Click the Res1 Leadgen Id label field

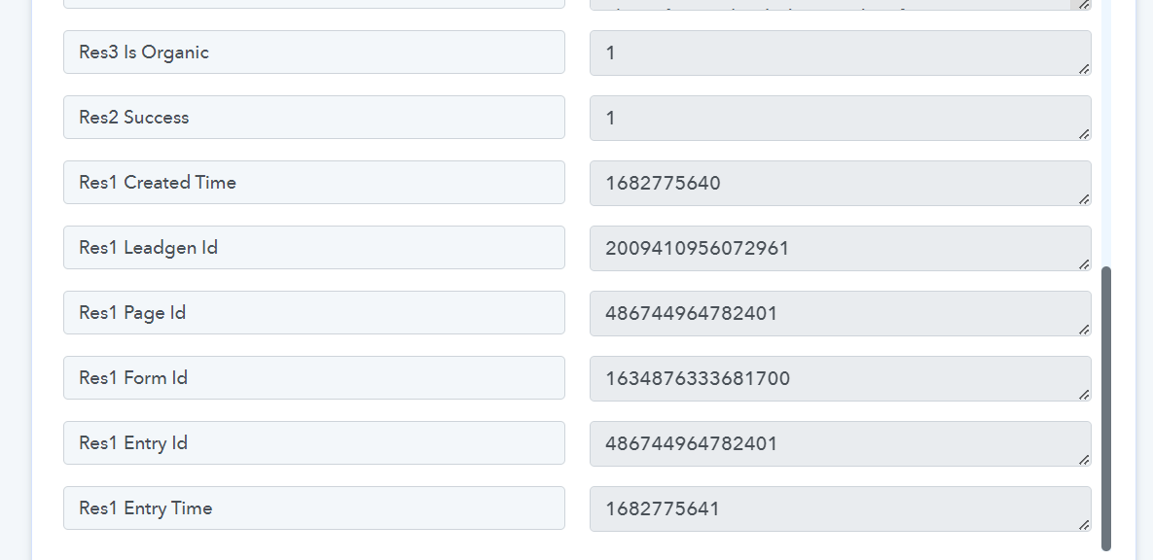314,248
